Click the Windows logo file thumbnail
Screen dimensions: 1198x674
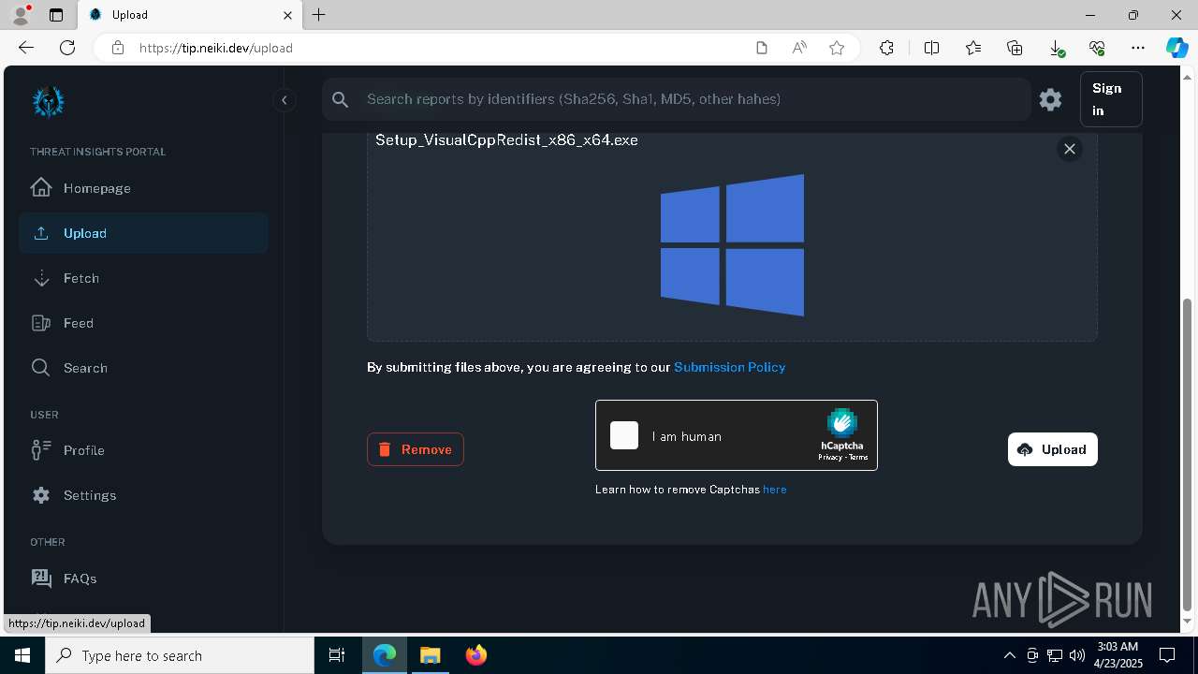[732, 245]
